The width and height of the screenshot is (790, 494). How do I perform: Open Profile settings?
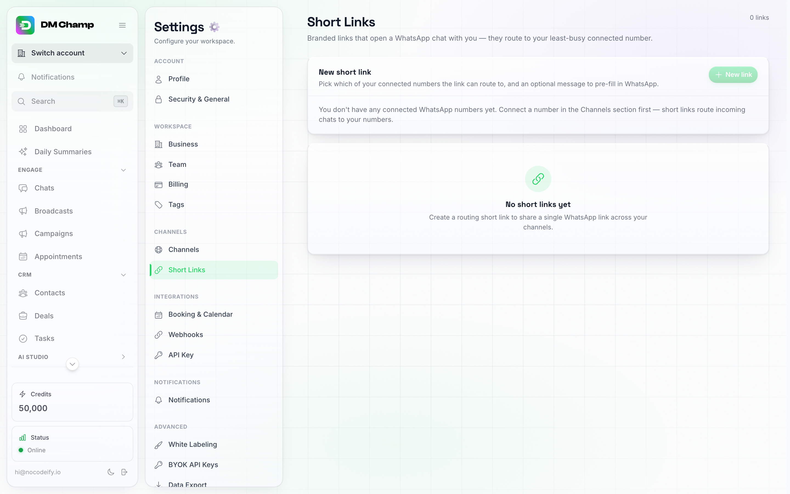(x=214, y=79)
